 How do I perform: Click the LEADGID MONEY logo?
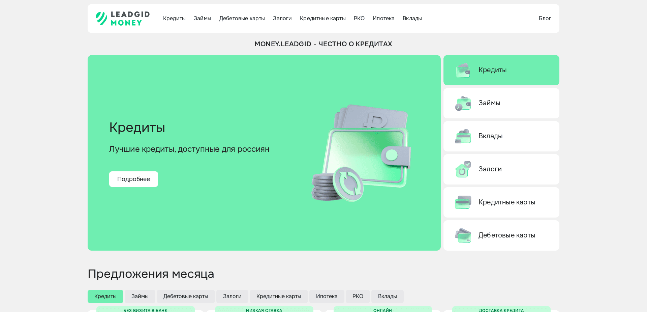tap(122, 19)
